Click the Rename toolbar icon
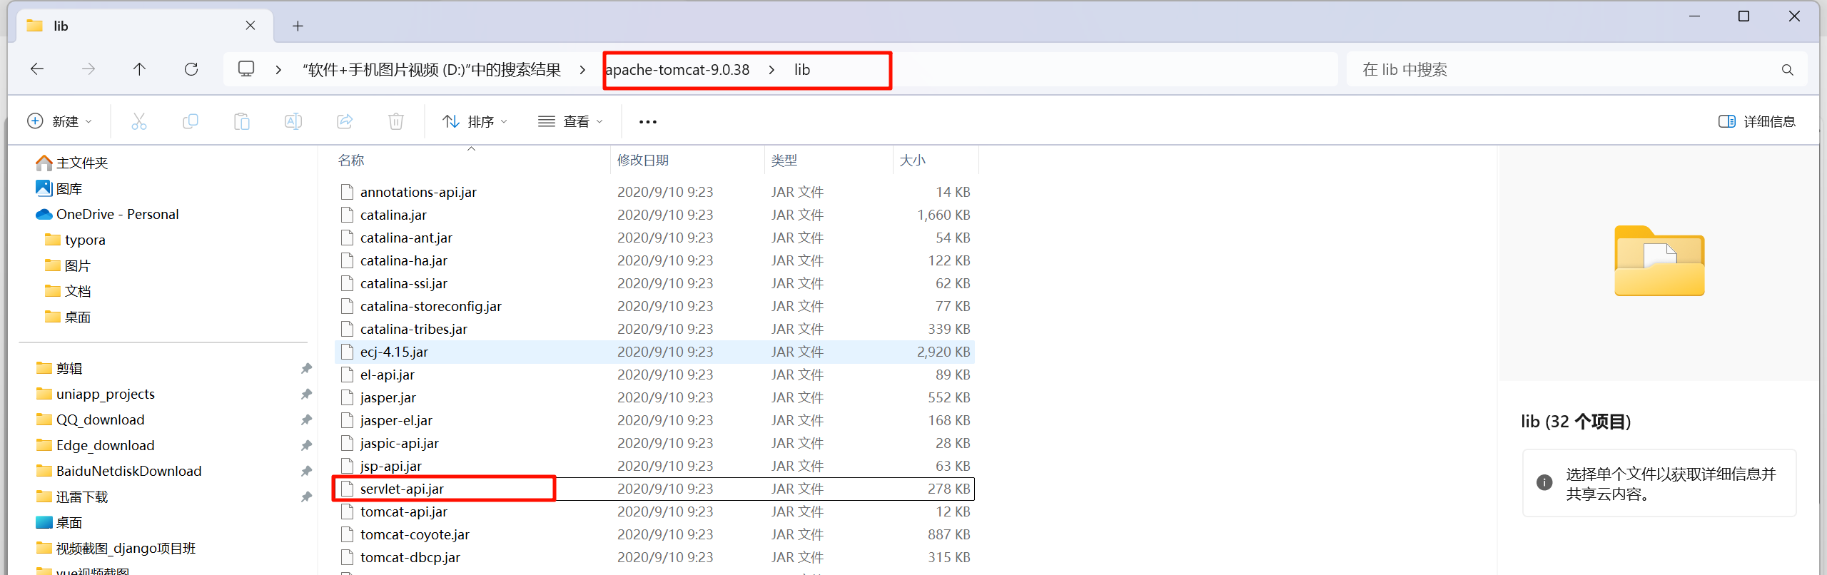Screen dimensions: 1827x575 click(x=293, y=121)
